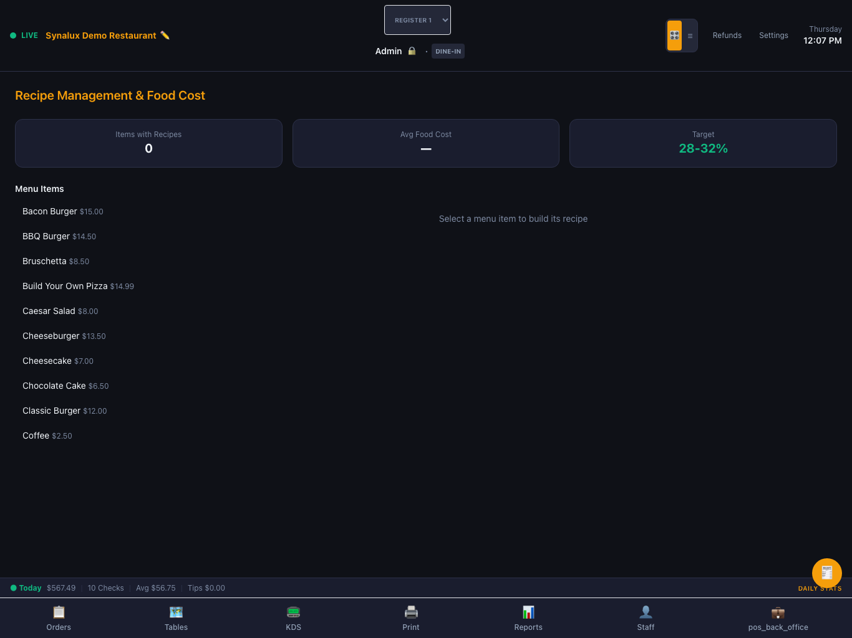Expand the Register 1 dropdown
Viewport: 852px width, 638px height.
[417, 20]
